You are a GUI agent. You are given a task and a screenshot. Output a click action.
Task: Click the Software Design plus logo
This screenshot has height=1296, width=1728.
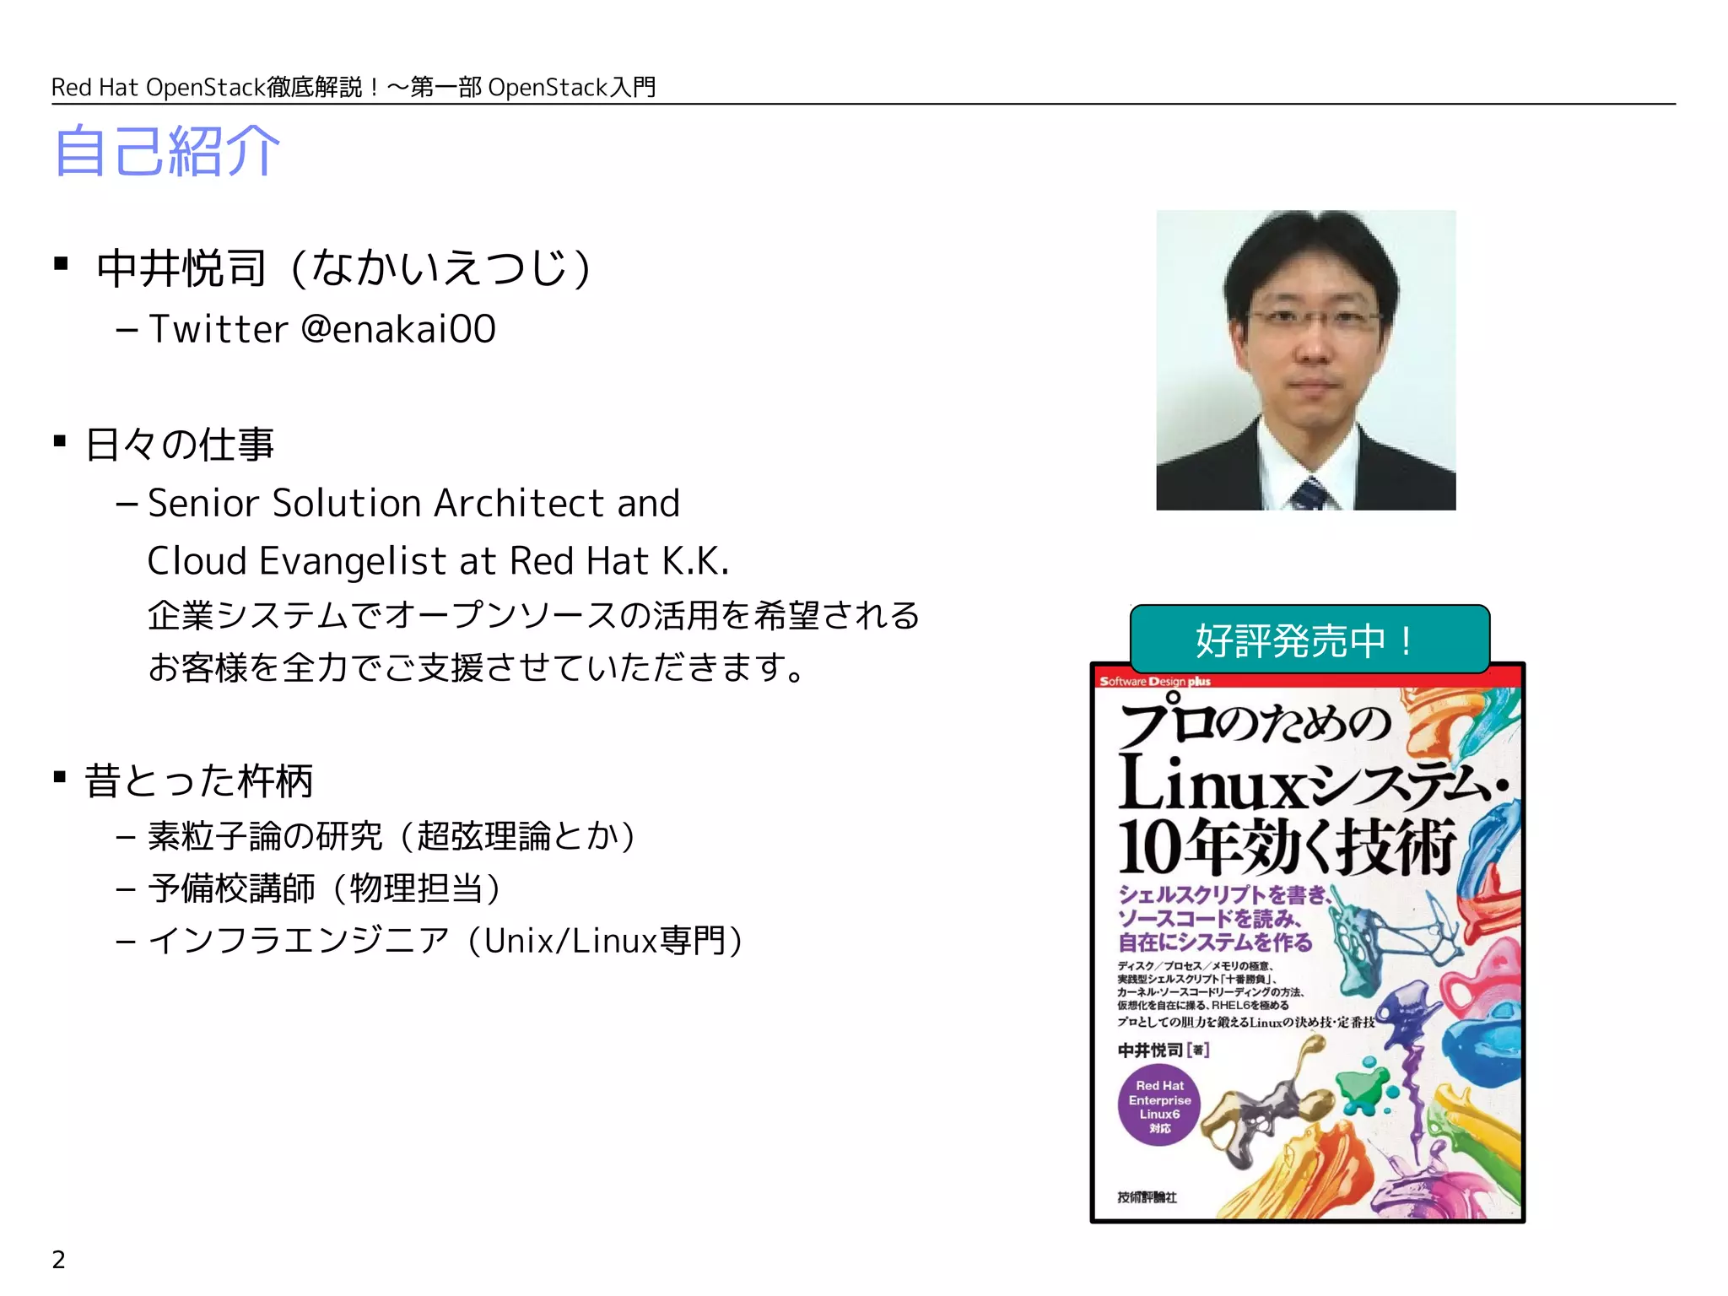pyautogui.click(x=1154, y=681)
